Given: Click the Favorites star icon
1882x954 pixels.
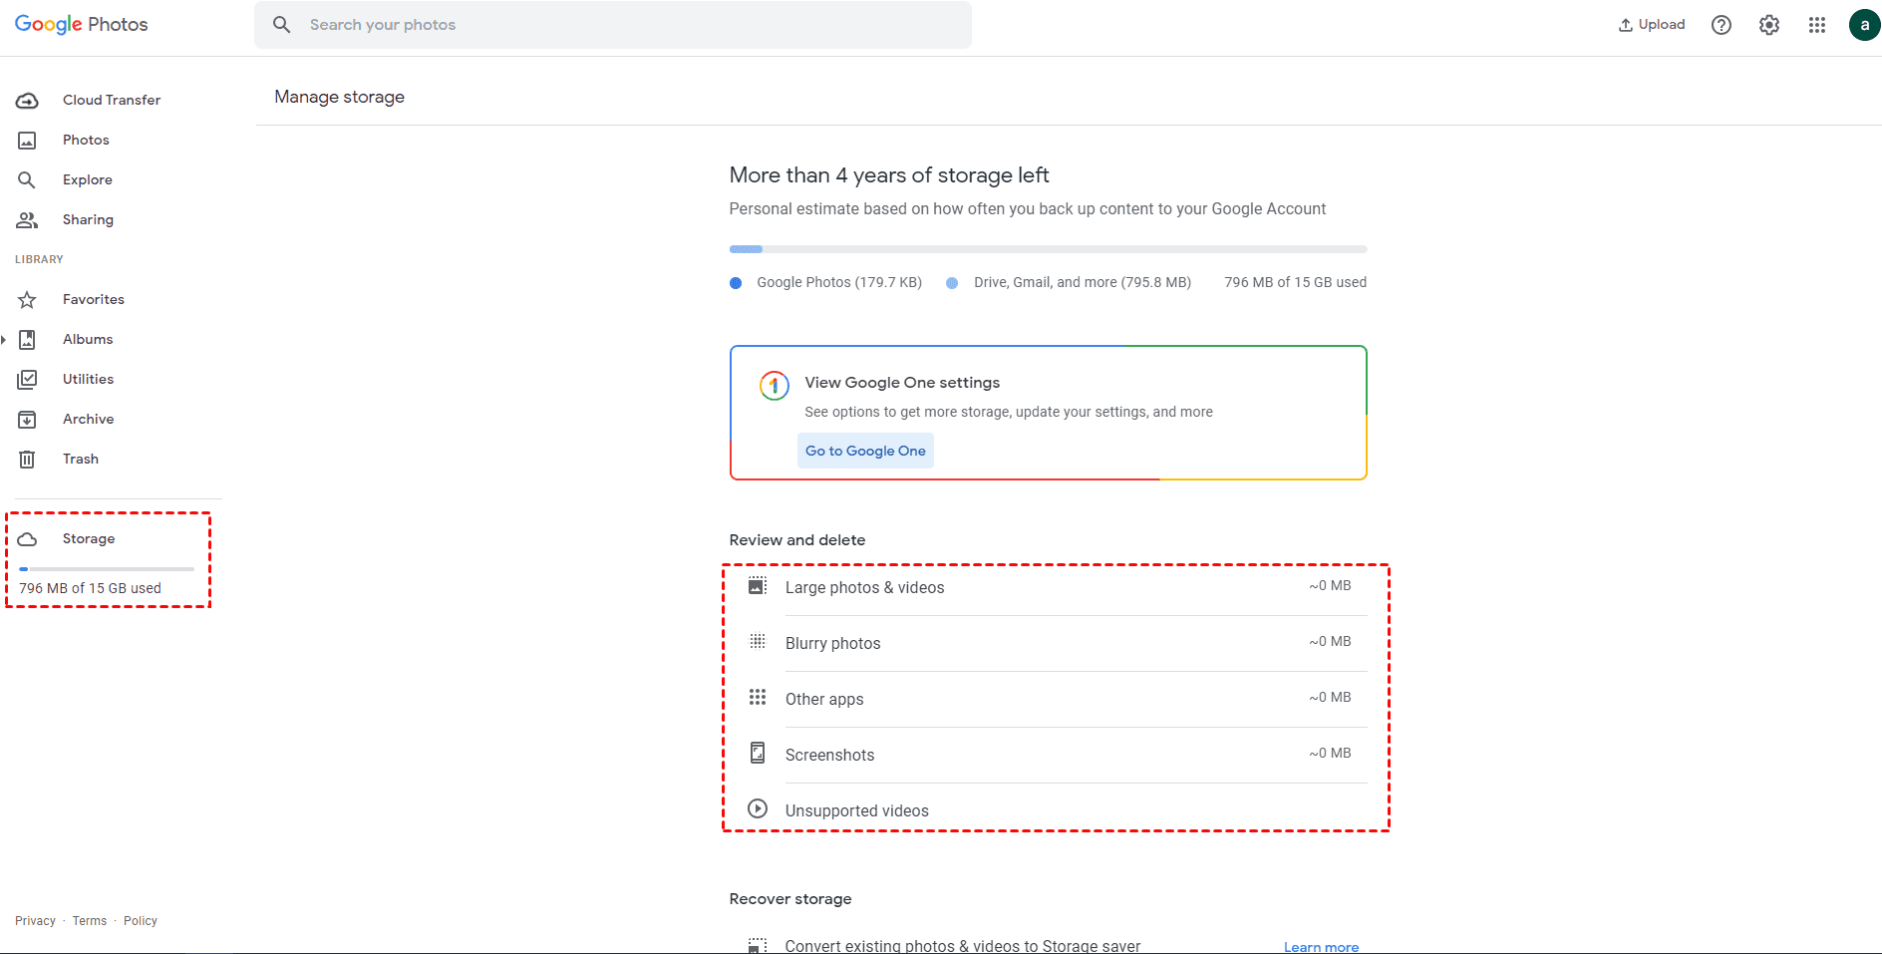Looking at the screenshot, I should pos(27,300).
